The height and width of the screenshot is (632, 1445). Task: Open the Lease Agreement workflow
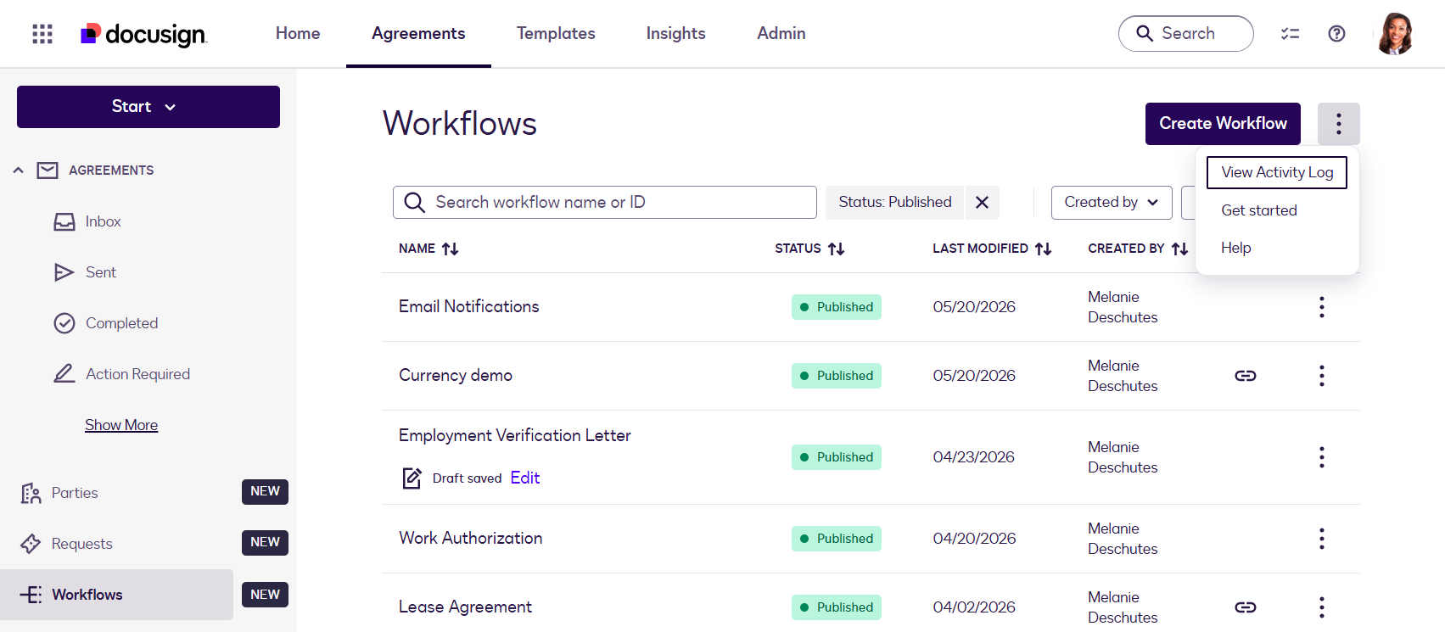pyautogui.click(x=466, y=607)
